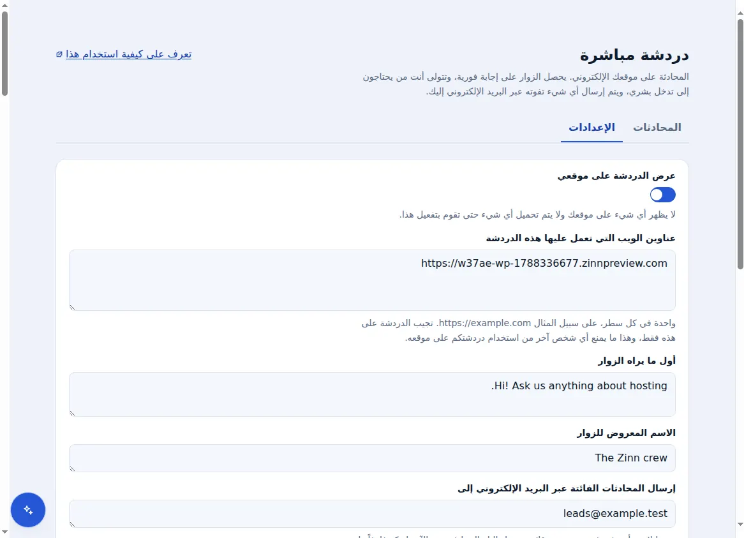Image resolution: width=744 pixels, height=538 pixels.
Task: Click the greeting field 'Hi! Ask us anything about hosting'
Action: click(372, 394)
